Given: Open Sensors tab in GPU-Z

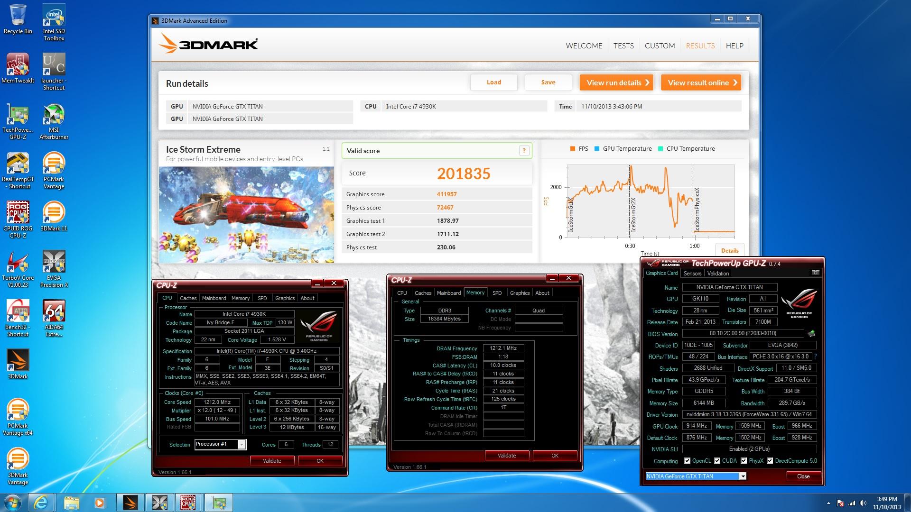Looking at the screenshot, I should click(692, 274).
